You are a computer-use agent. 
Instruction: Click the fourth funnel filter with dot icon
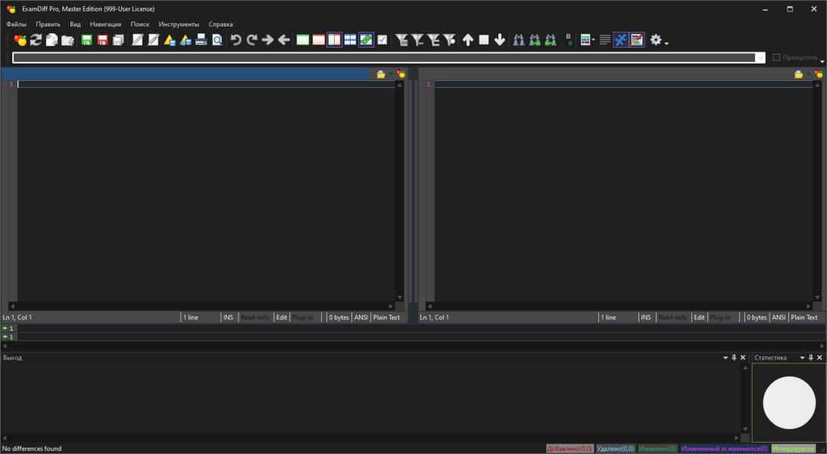pyautogui.click(x=449, y=40)
